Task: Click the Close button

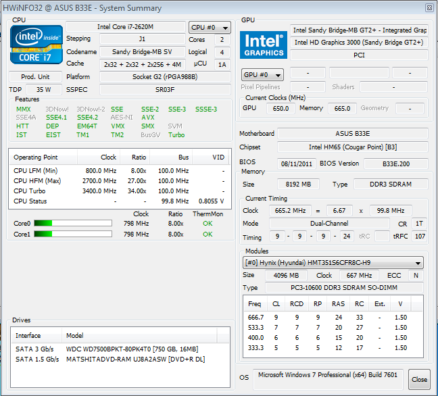Action: click(x=419, y=379)
